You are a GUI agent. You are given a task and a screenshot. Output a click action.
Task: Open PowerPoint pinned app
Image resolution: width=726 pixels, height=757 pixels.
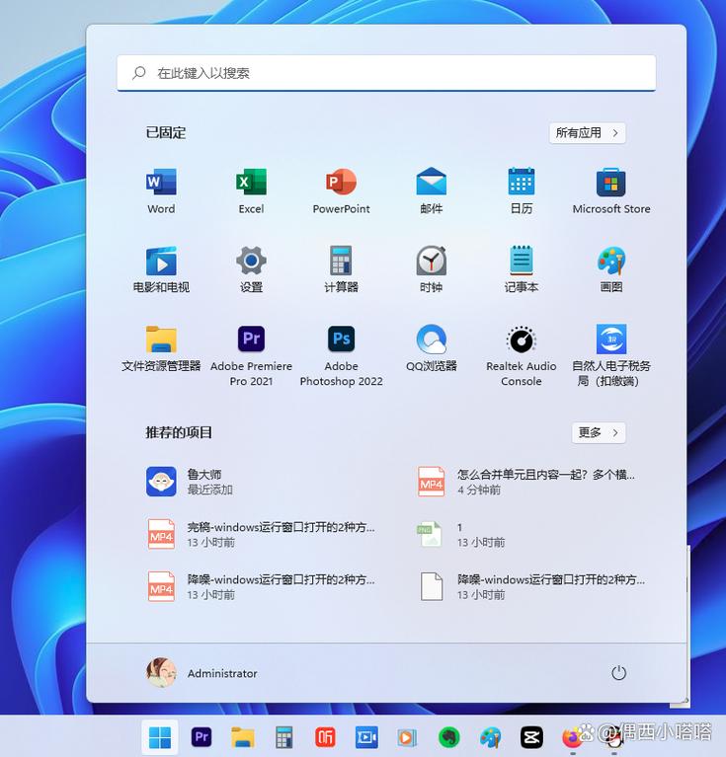[341, 191]
